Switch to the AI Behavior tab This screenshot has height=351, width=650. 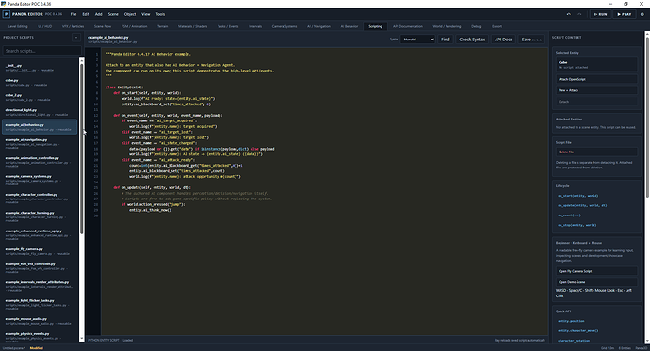[x=349, y=26]
